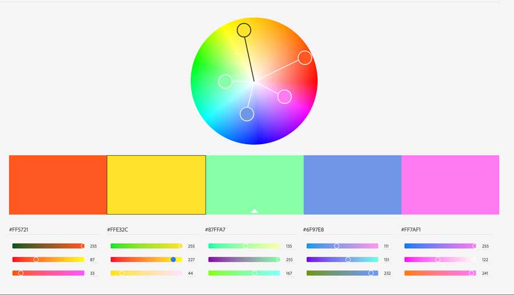Click the #6F97E8 hex code field

pyautogui.click(x=314, y=230)
